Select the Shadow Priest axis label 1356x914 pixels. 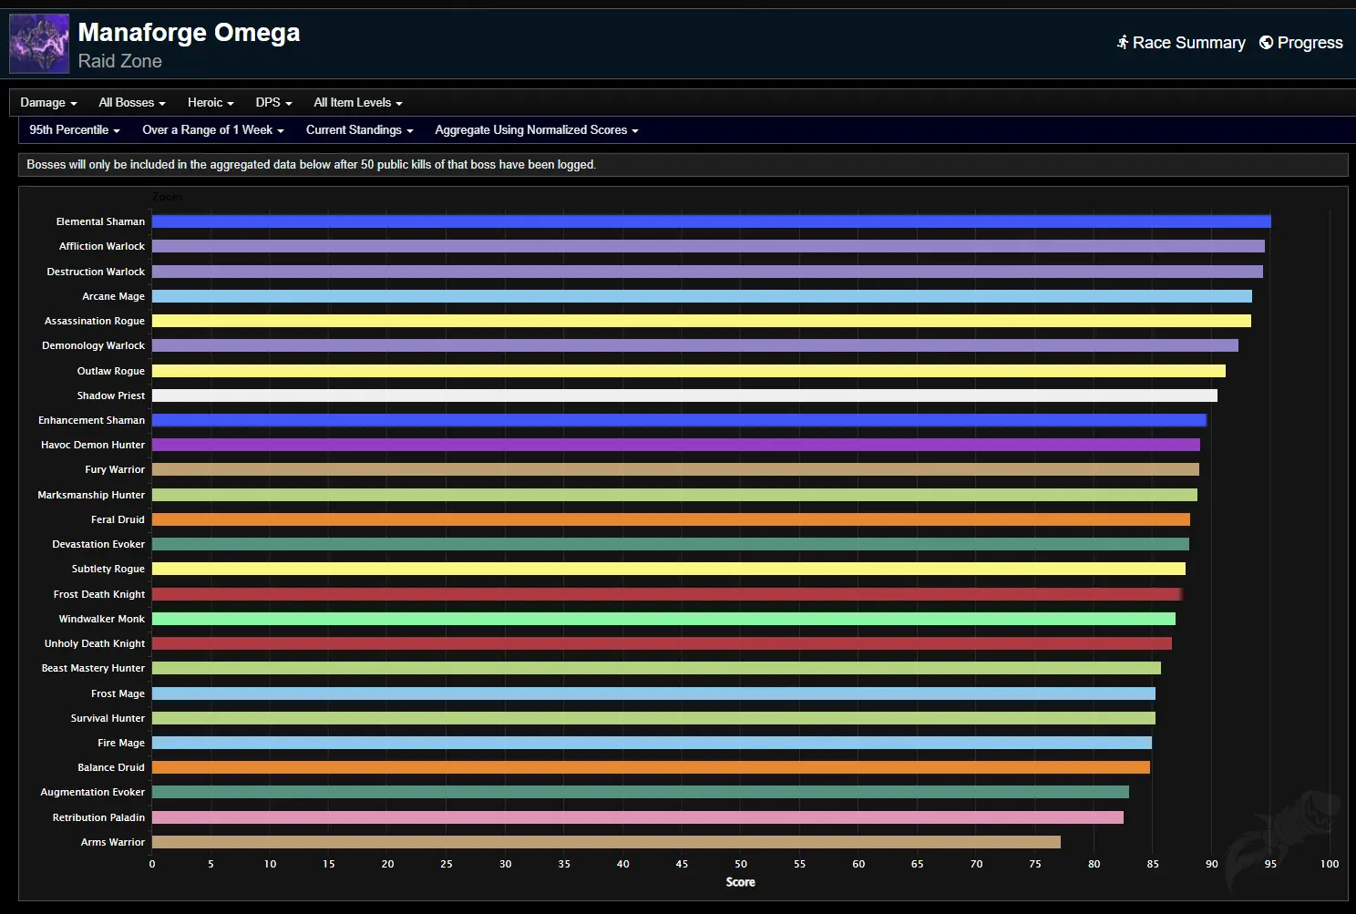(111, 395)
